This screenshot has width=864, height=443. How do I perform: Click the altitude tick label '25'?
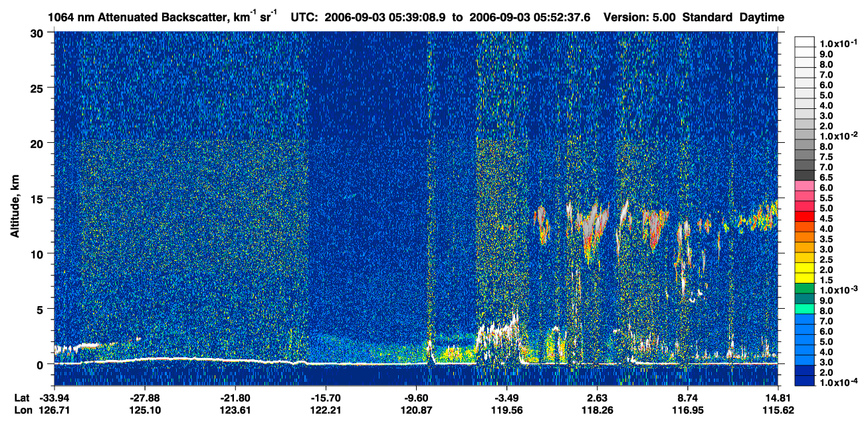(39, 88)
